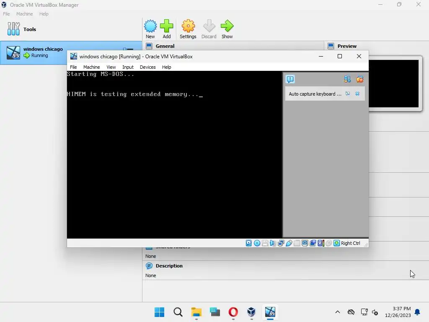Open the Windows Start menu

pos(159,312)
